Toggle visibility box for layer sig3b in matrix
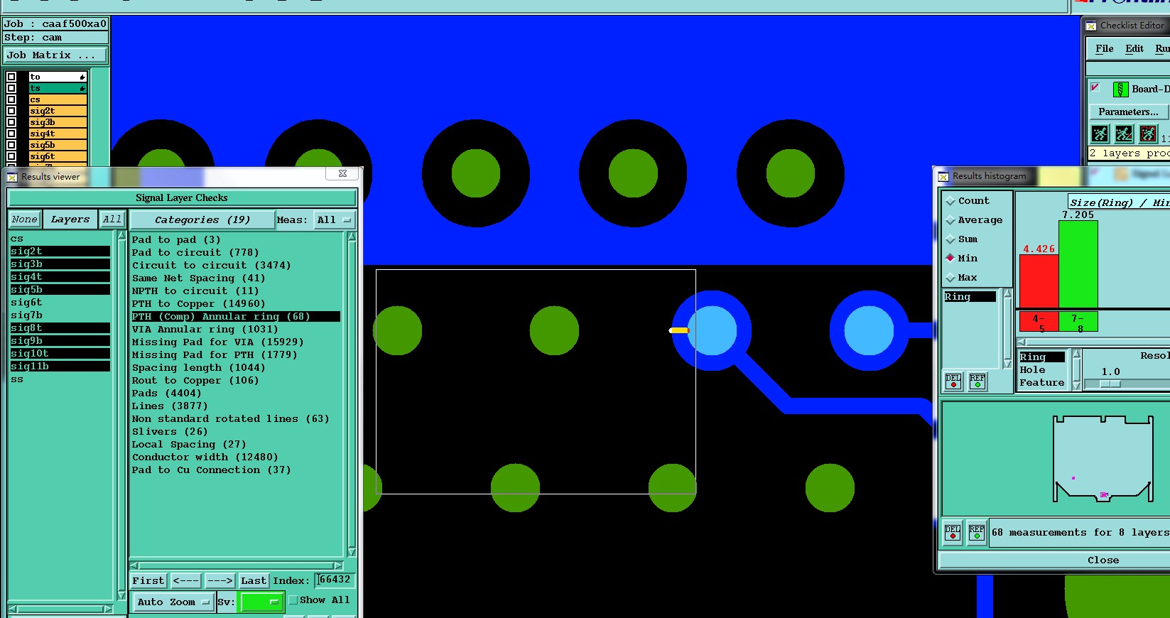This screenshot has width=1170, height=618. click(11, 122)
